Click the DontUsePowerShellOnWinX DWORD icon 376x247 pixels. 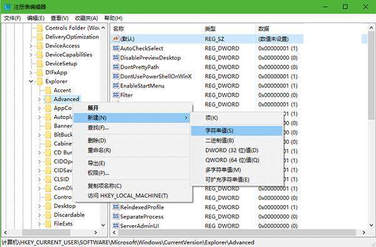tap(116, 76)
